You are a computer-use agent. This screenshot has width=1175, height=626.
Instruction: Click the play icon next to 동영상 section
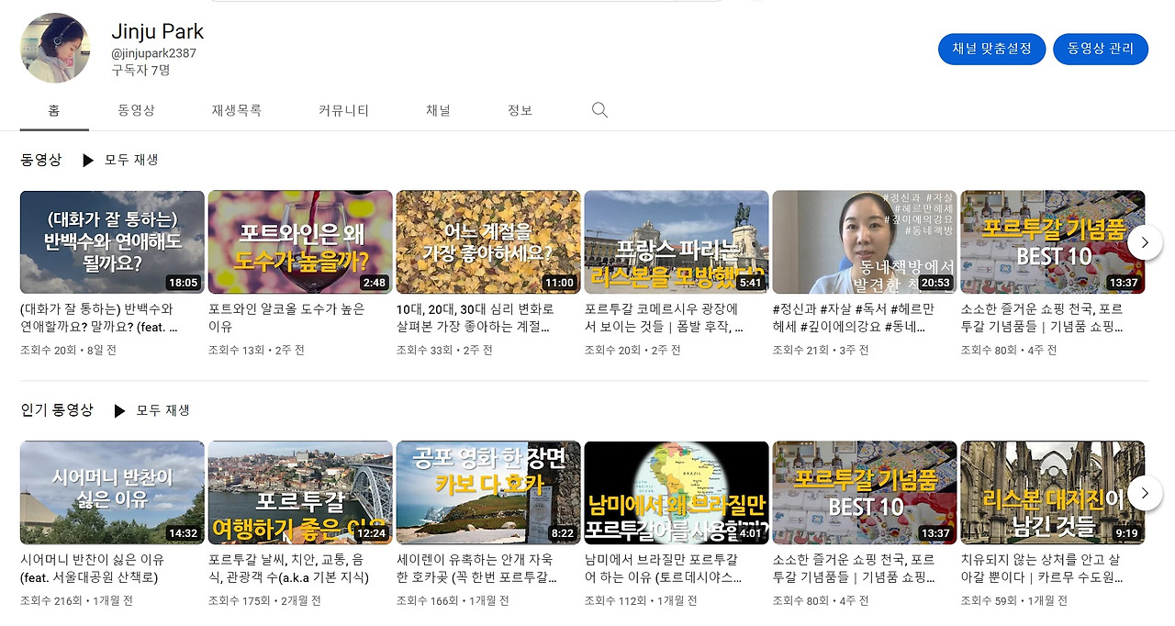pyautogui.click(x=87, y=160)
